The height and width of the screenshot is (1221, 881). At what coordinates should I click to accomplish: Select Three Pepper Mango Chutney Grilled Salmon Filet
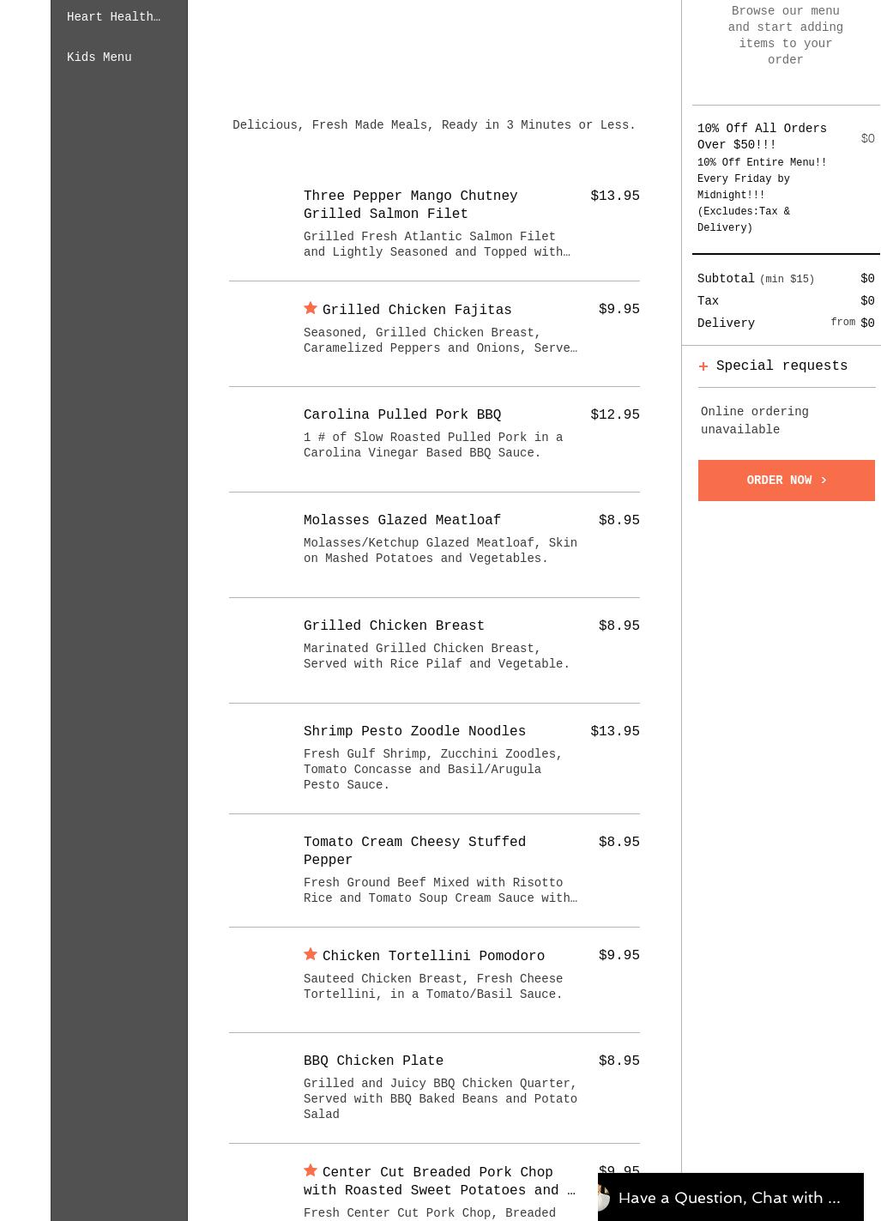coord(411,205)
